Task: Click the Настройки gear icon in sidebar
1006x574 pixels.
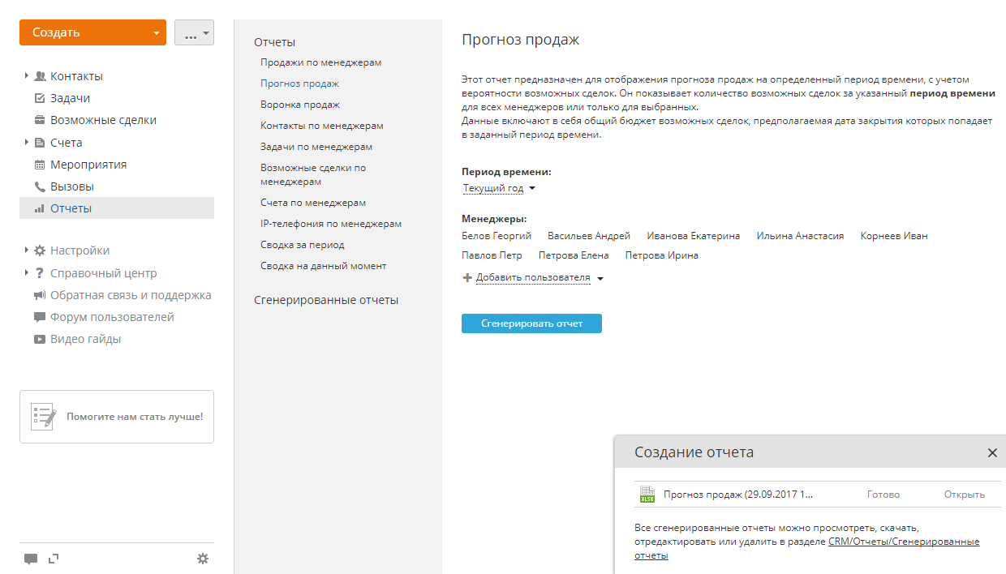Action: pos(40,251)
